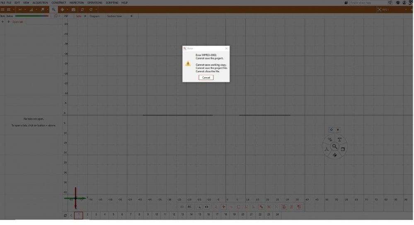414x225 pixels.
Task: Click the center magnifier in radial widget
Action: pyautogui.click(x=334, y=146)
